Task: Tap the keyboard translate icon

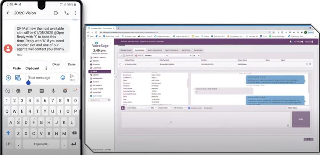Action: click(8, 91)
